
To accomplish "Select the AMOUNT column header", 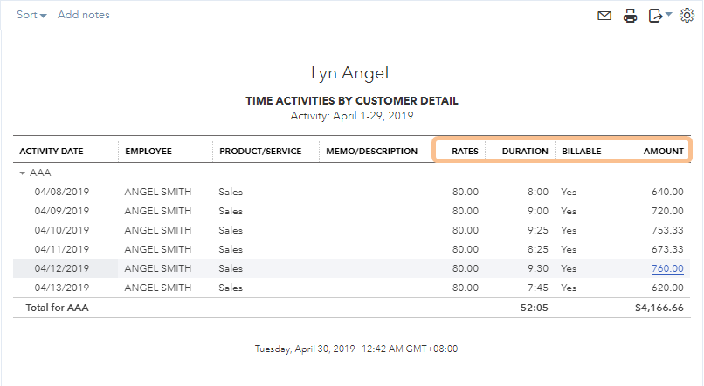I will pos(663,152).
